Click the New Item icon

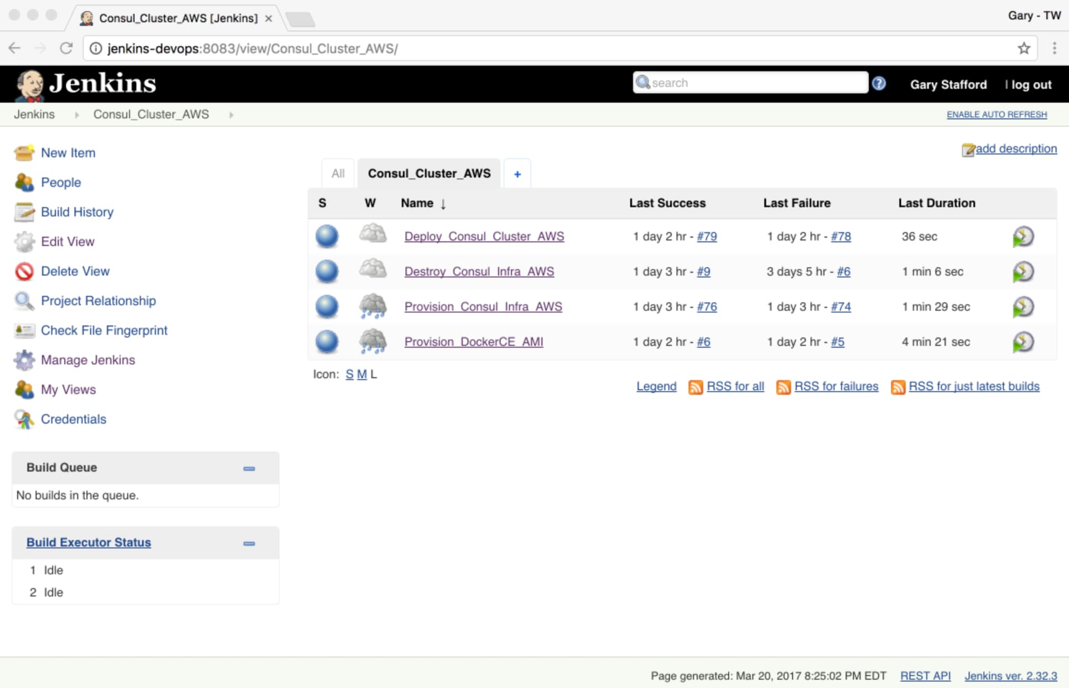pyautogui.click(x=24, y=153)
